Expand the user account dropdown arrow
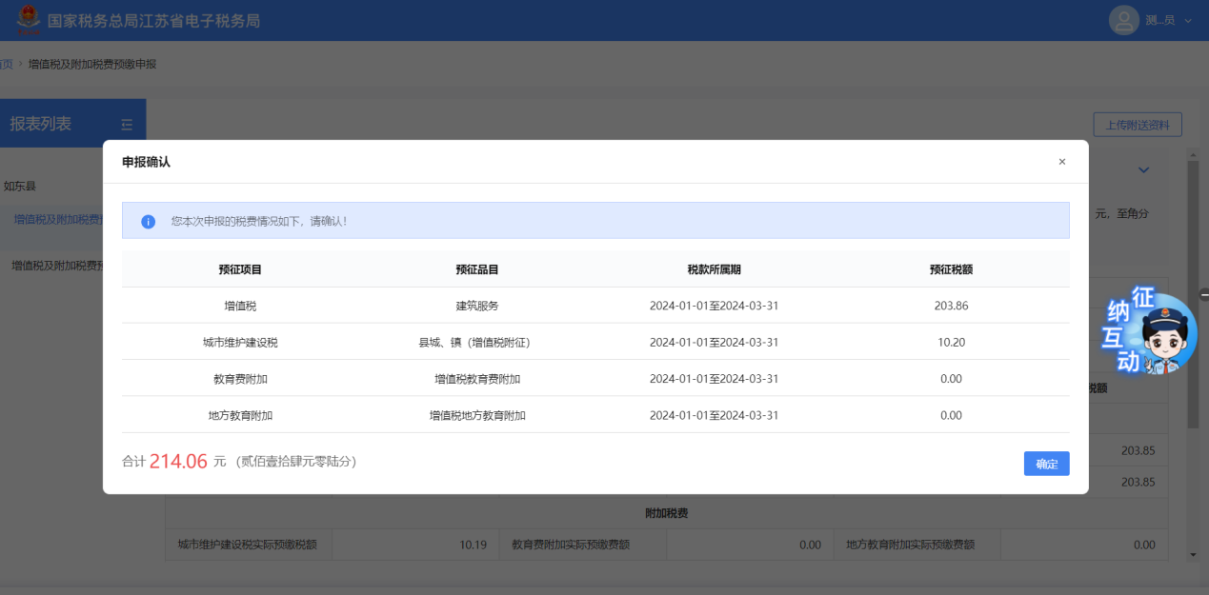Image resolution: width=1209 pixels, height=595 pixels. pos(1188,21)
